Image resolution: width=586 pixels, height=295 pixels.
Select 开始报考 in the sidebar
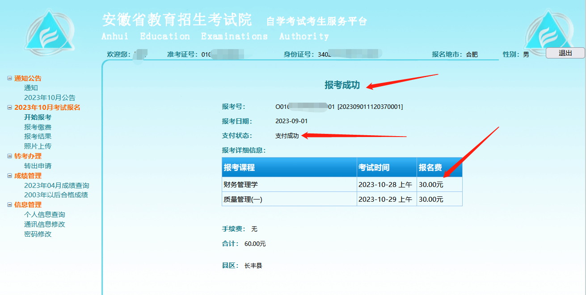pos(38,117)
